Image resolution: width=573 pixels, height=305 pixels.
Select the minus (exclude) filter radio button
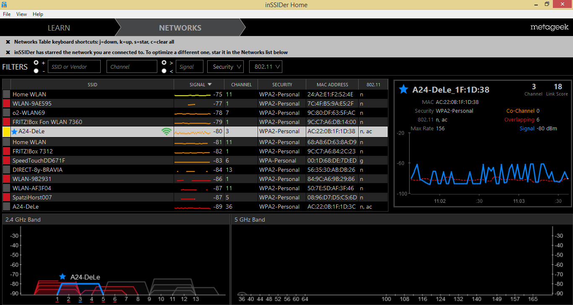point(36,71)
